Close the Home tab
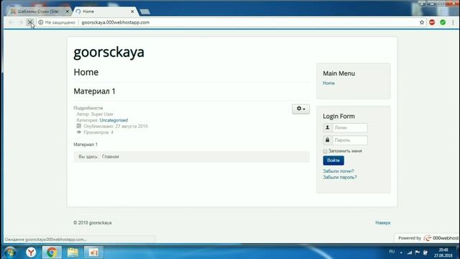This screenshot has width=460, height=259. [132, 12]
